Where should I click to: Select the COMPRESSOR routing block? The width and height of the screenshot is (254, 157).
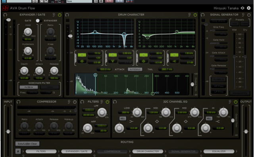tap(112, 151)
